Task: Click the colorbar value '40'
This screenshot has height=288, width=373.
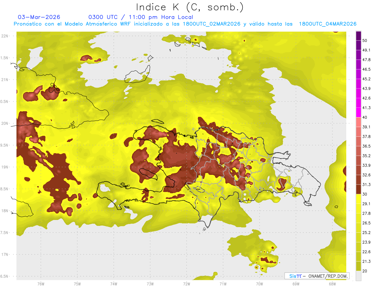Action: (x=365, y=117)
